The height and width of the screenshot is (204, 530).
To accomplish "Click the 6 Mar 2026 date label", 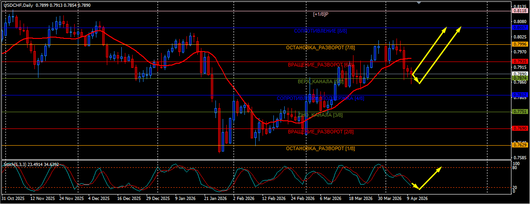I will click(331, 199).
